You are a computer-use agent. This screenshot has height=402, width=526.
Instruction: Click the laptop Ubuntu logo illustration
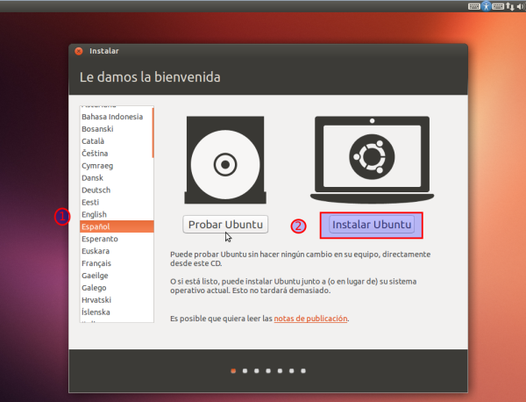tap(372, 160)
